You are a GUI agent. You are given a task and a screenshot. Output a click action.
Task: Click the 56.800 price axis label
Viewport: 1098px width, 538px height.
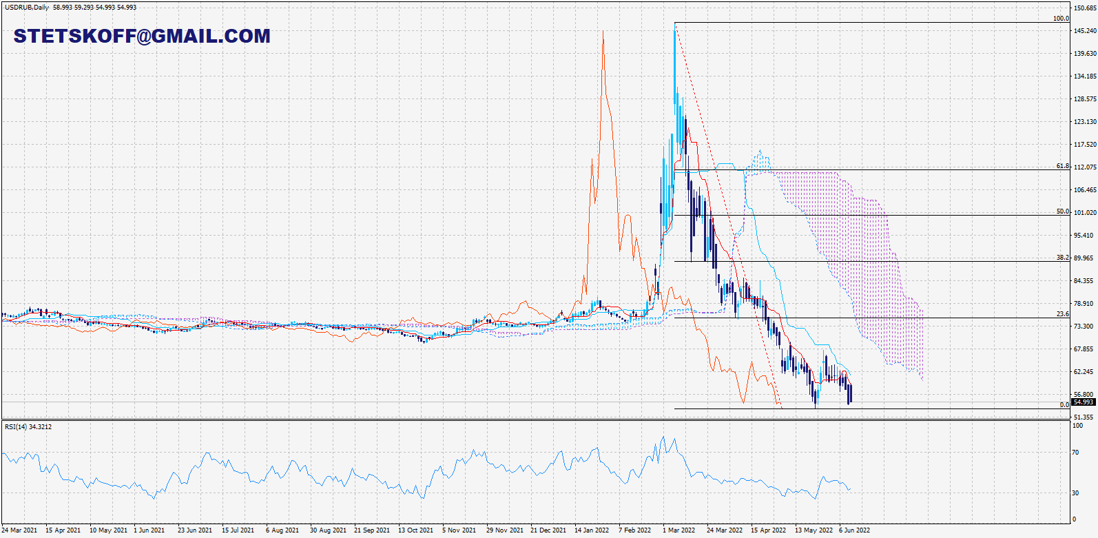[x=1084, y=395]
